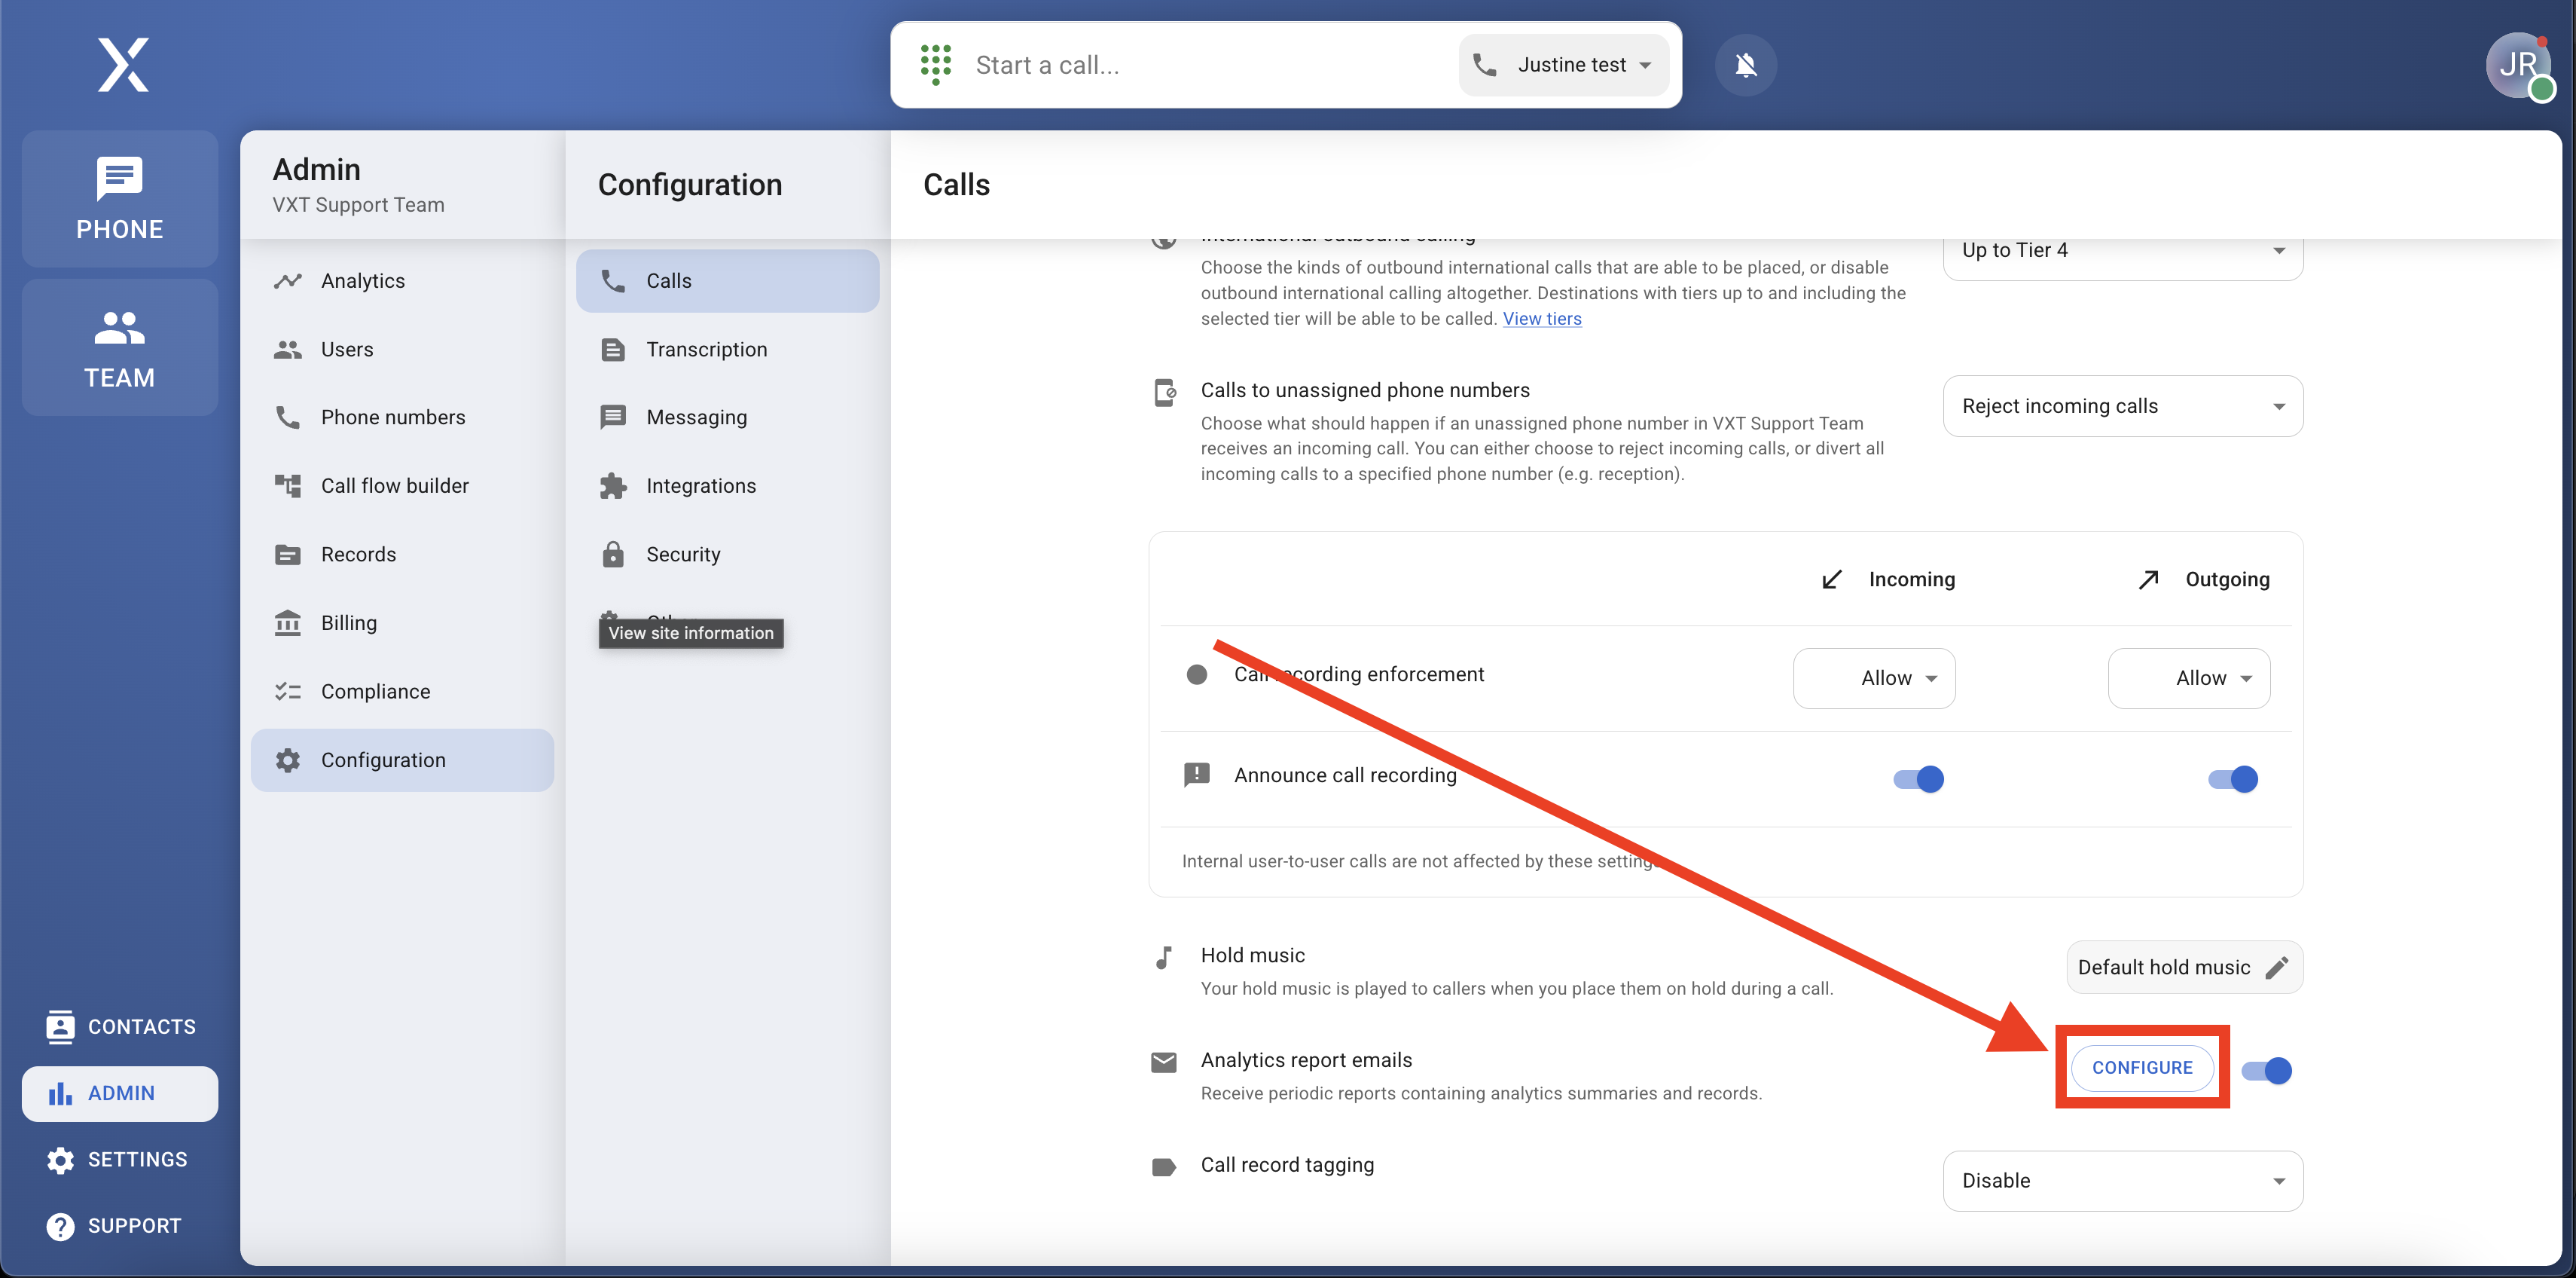Screen dimensions: 2576x1278
Task: Open Compliance in Admin menu
Action: [402, 692]
